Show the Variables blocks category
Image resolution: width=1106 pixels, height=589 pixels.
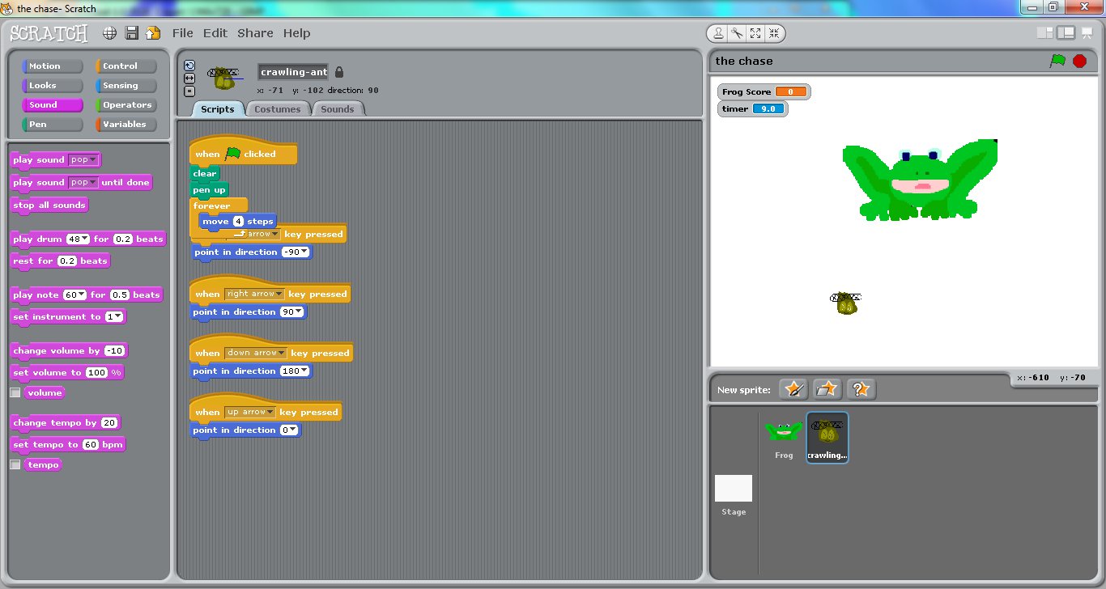tap(126, 125)
